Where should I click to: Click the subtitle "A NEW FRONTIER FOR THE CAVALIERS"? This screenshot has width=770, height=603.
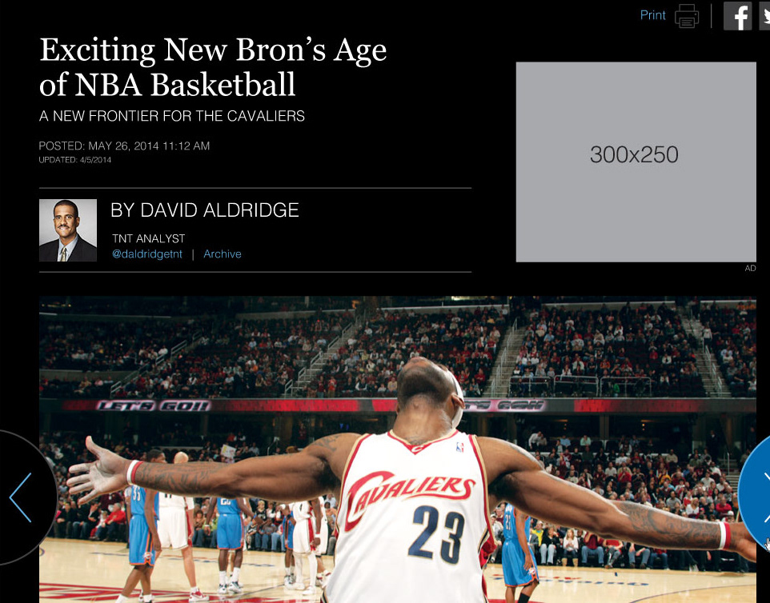coord(172,116)
